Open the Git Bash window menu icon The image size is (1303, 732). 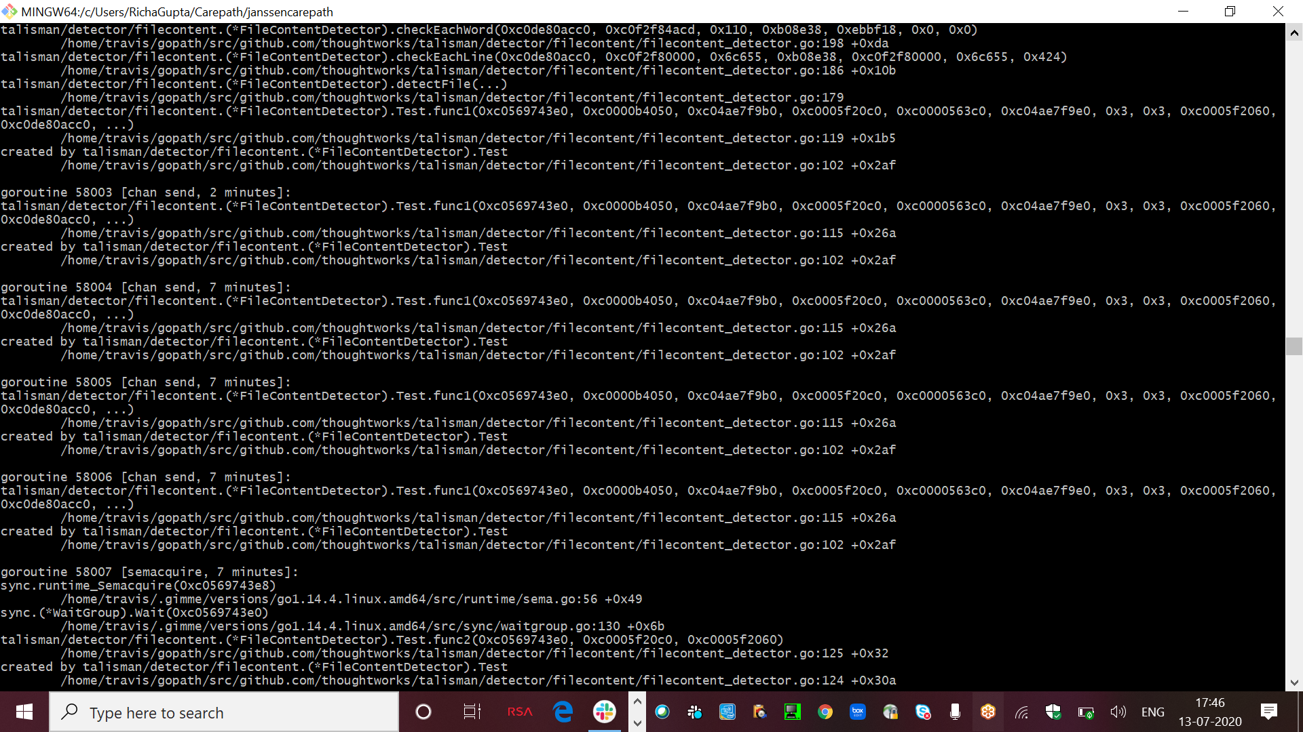pyautogui.click(x=10, y=12)
